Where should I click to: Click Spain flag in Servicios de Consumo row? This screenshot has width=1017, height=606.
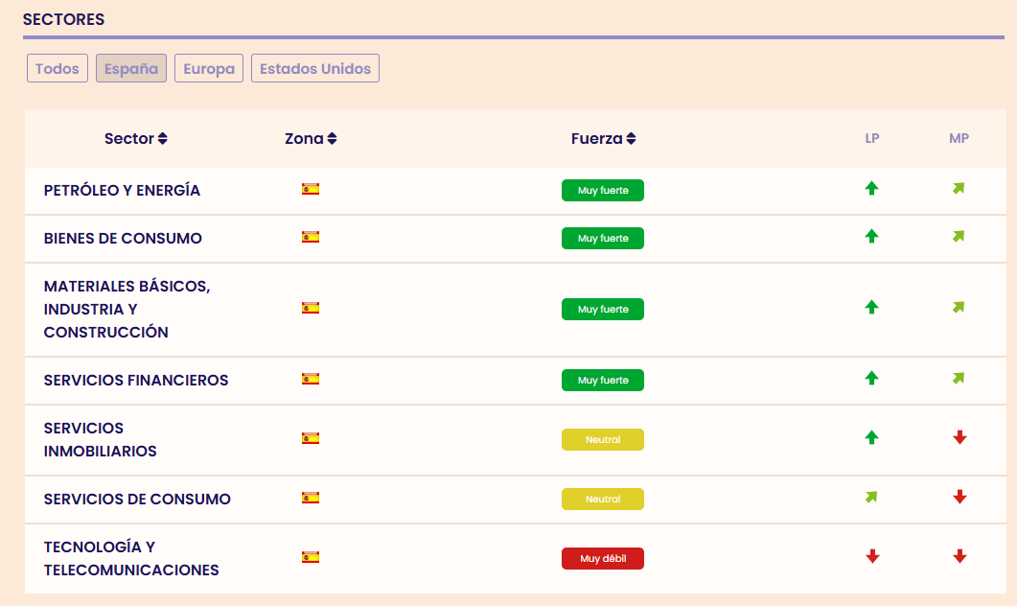(x=311, y=498)
